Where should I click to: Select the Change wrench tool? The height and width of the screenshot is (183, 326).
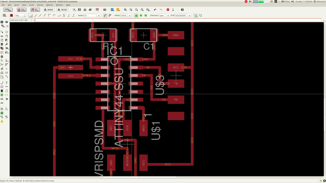(7, 44)
